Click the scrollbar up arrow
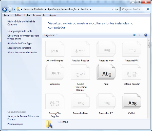Screen dimensions: 152x131 pyautogui.click(x=149, y=40)
